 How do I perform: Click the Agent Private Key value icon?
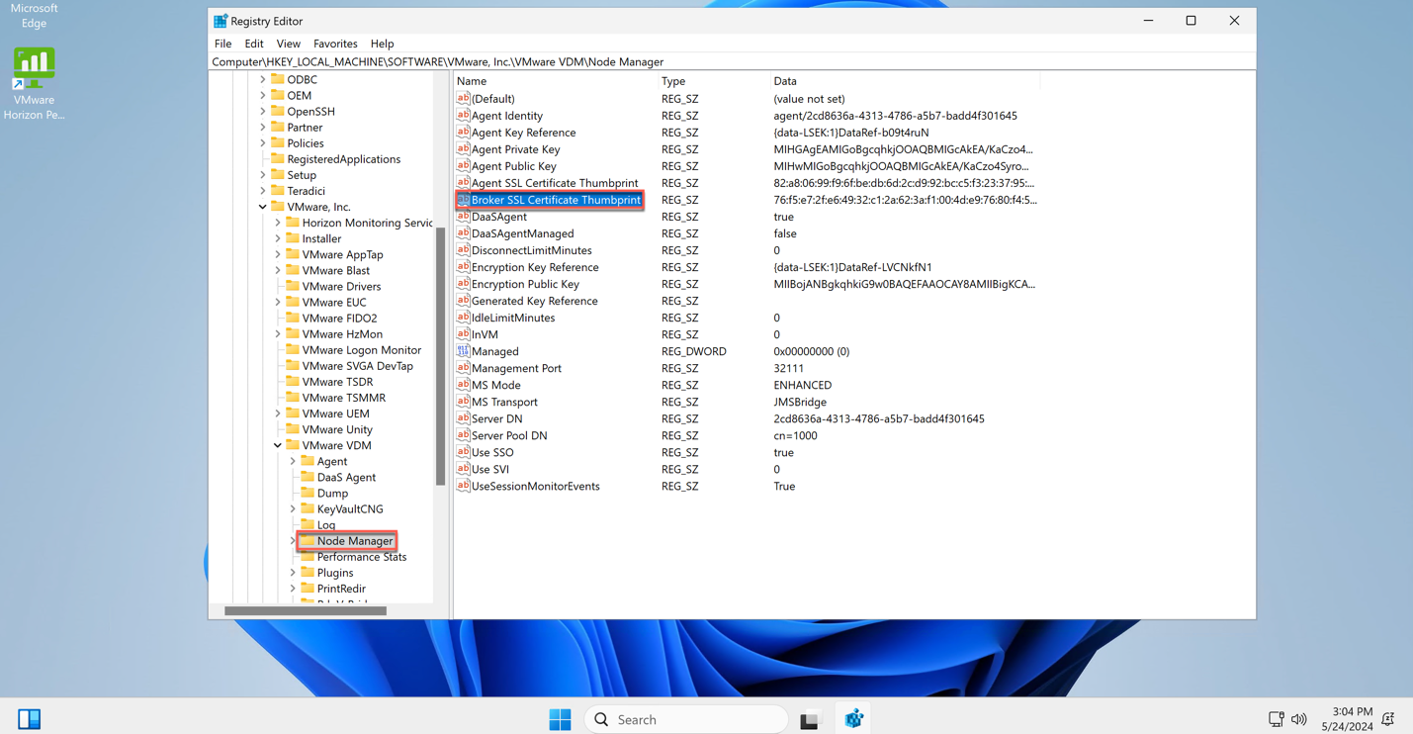463,148
